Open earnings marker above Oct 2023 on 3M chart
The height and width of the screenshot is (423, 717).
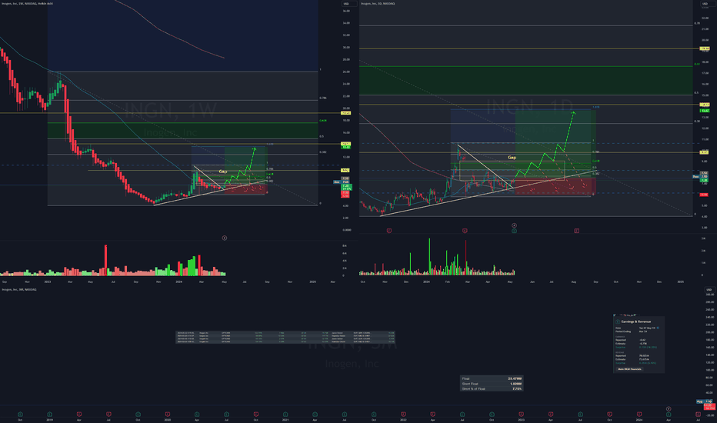pos(609,415)
